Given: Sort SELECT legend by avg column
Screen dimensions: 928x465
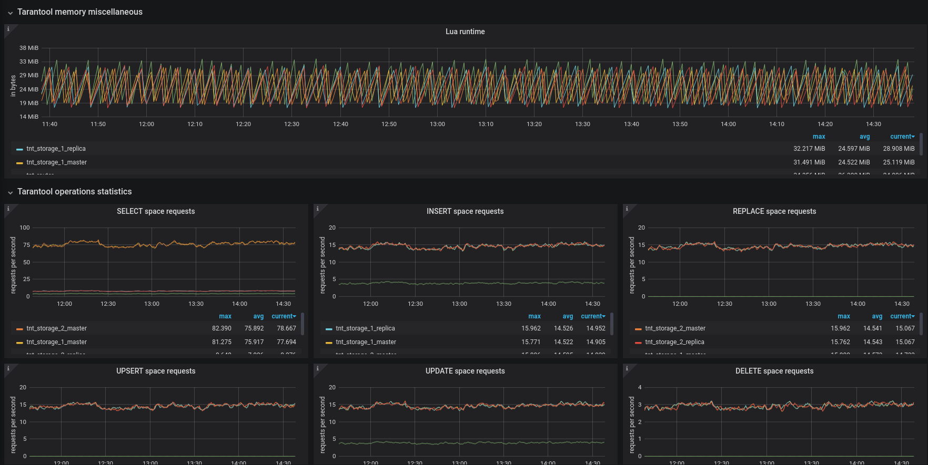Looking at the screenshot, I should [258, 316].
